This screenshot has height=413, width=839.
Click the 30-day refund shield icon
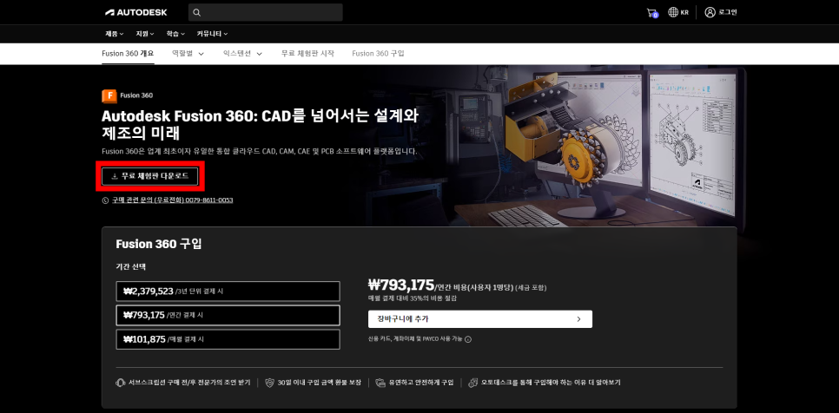(269, 383)
